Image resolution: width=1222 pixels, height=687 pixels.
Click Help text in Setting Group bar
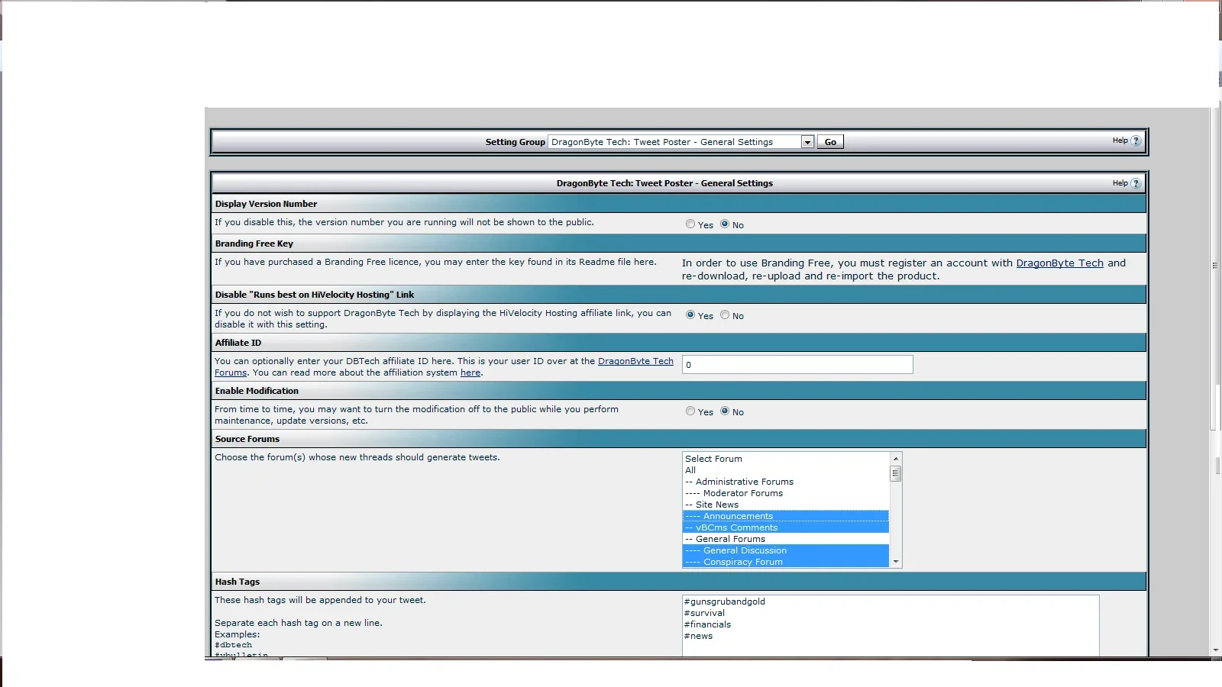click(x=1120, y=140)
